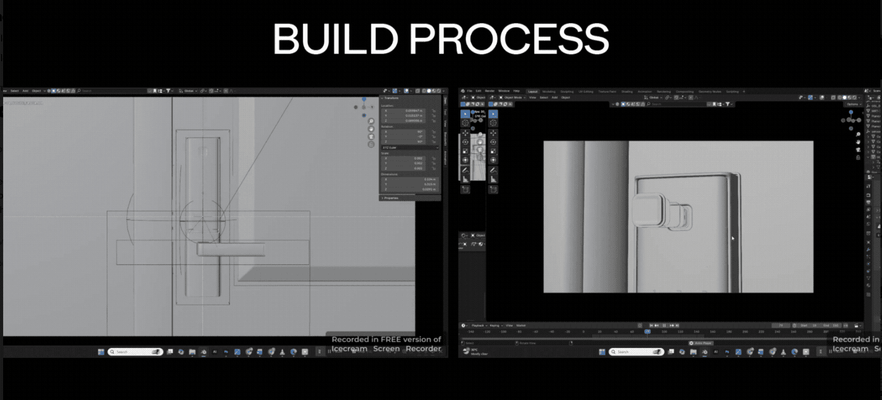Switch to the Shading workspace tab
The image size is (882, 400).
627,91
